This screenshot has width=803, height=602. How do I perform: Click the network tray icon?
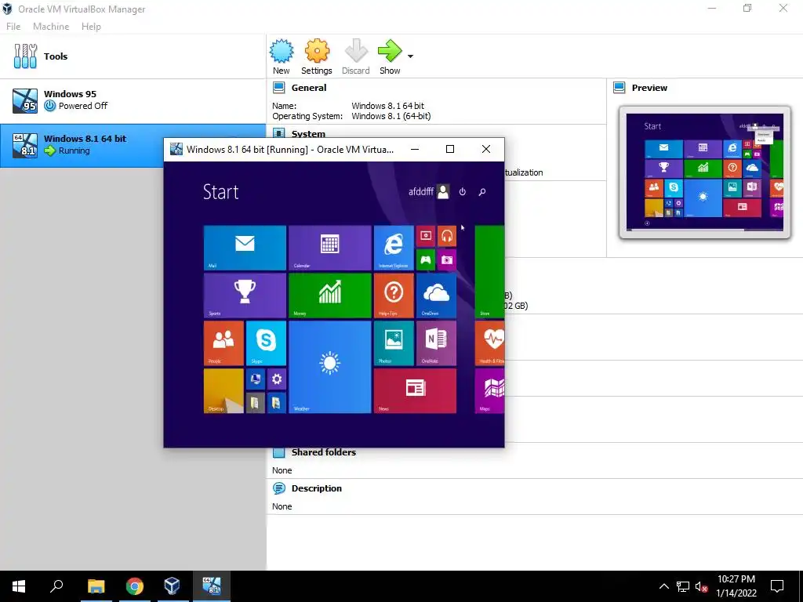683,586
